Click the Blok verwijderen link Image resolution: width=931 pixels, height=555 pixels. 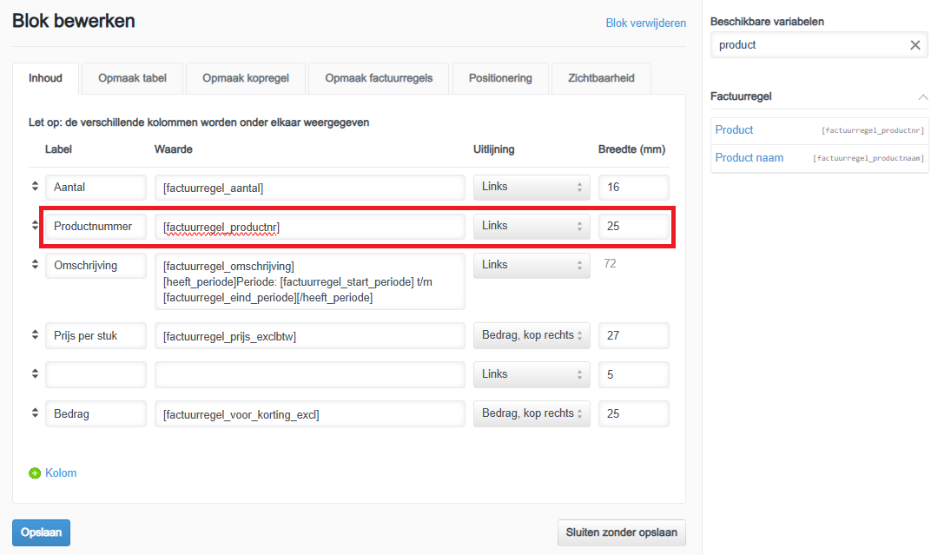tap(645, 23)
